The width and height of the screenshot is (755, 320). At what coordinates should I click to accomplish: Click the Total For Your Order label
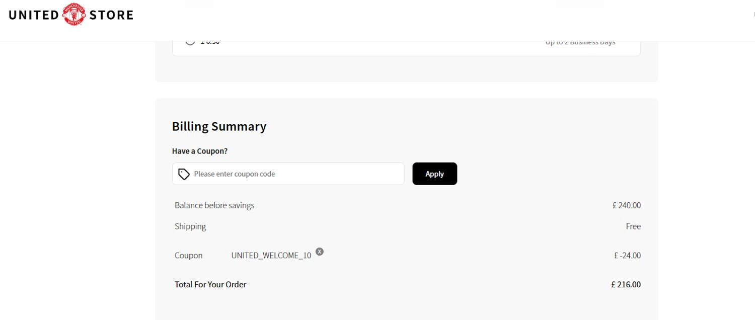click(210, 284)
